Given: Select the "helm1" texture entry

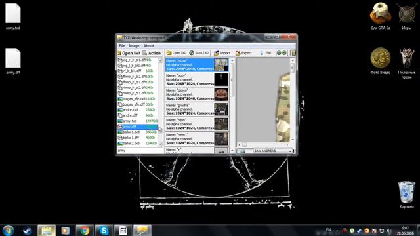Looking at the screenshot, I should click(x=197, y=139).
